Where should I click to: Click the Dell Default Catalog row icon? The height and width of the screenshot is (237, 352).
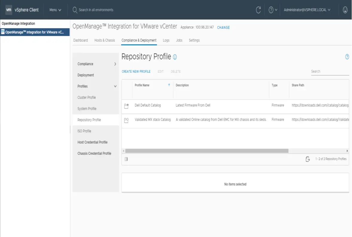[x=127, y=106]
